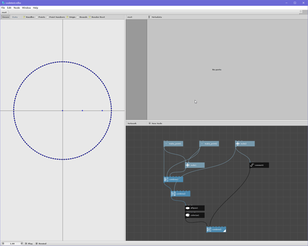Click the New Node plus icon
The height and width of the screenshot is (246, 308).
pyautogui.click(x=149, y=123)
